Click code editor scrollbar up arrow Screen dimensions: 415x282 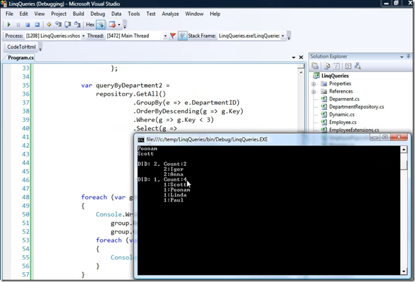click(x=301, y=72)
